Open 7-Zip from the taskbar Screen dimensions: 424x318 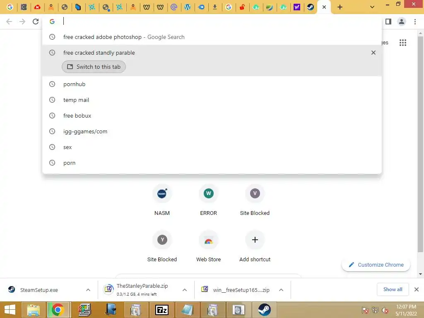pos(162,310)
